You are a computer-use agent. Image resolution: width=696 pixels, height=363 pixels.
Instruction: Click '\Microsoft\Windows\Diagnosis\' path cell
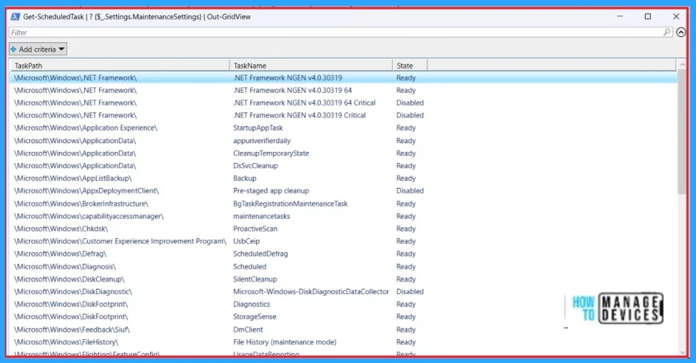65,267
